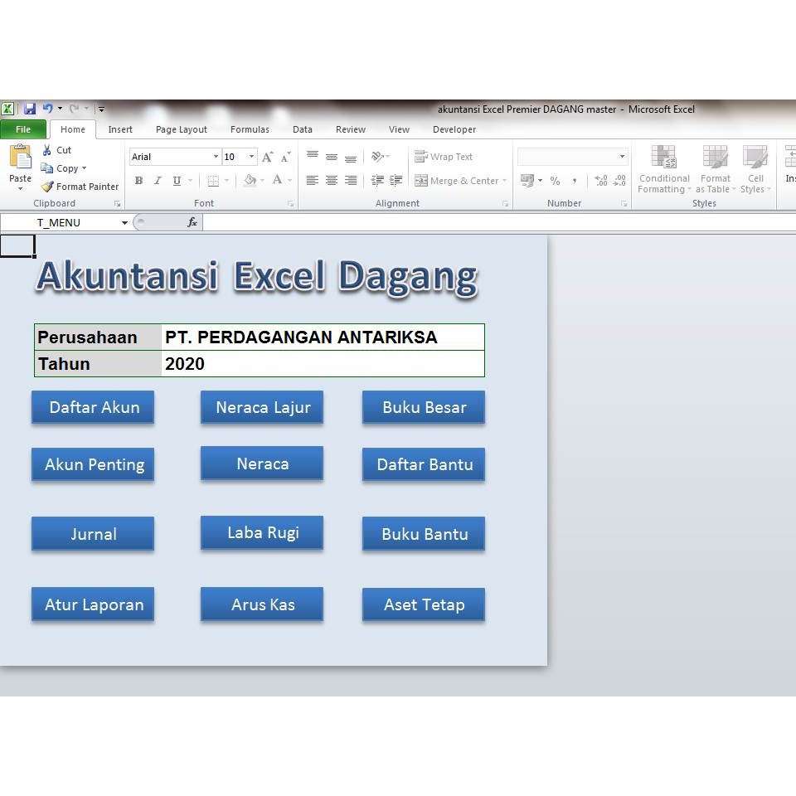Open the Jurnal sheet button

(93, 534)
